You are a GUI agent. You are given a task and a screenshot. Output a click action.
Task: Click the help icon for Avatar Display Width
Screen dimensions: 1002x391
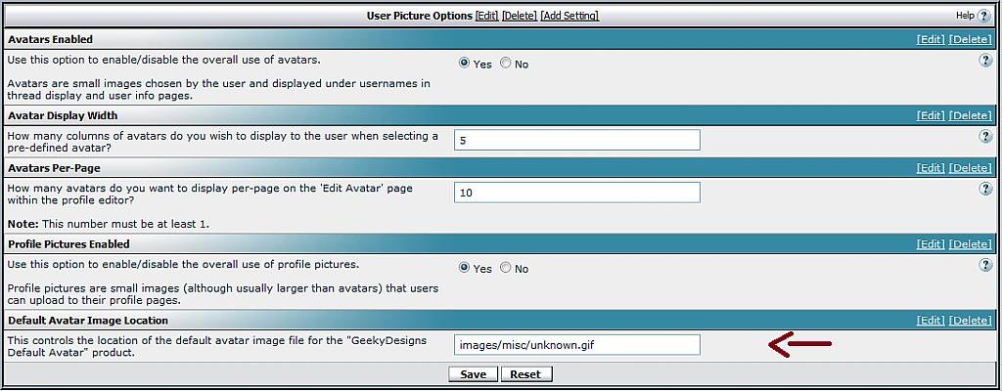pos(985,136)
